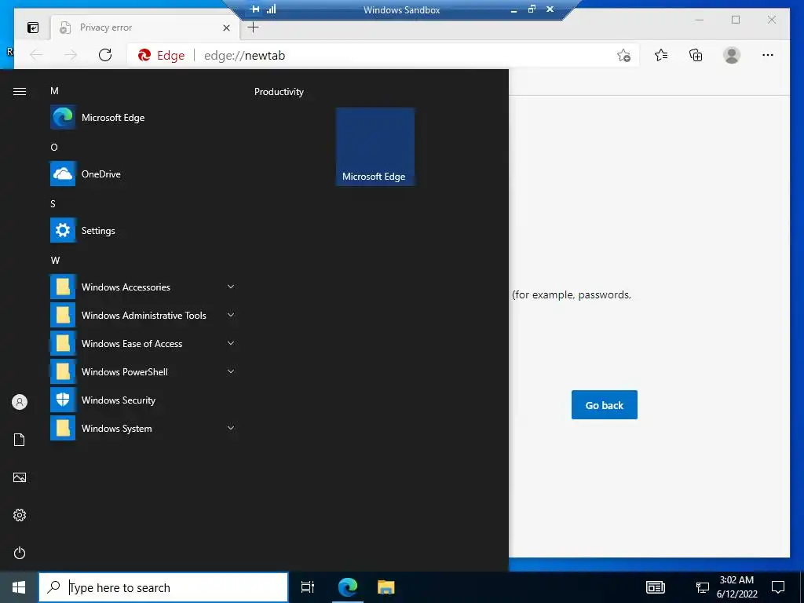Image resolution: width=804 pixels, height=603 pixels.
Task: Click the network status tray icon
Action: tap(702, 587)
